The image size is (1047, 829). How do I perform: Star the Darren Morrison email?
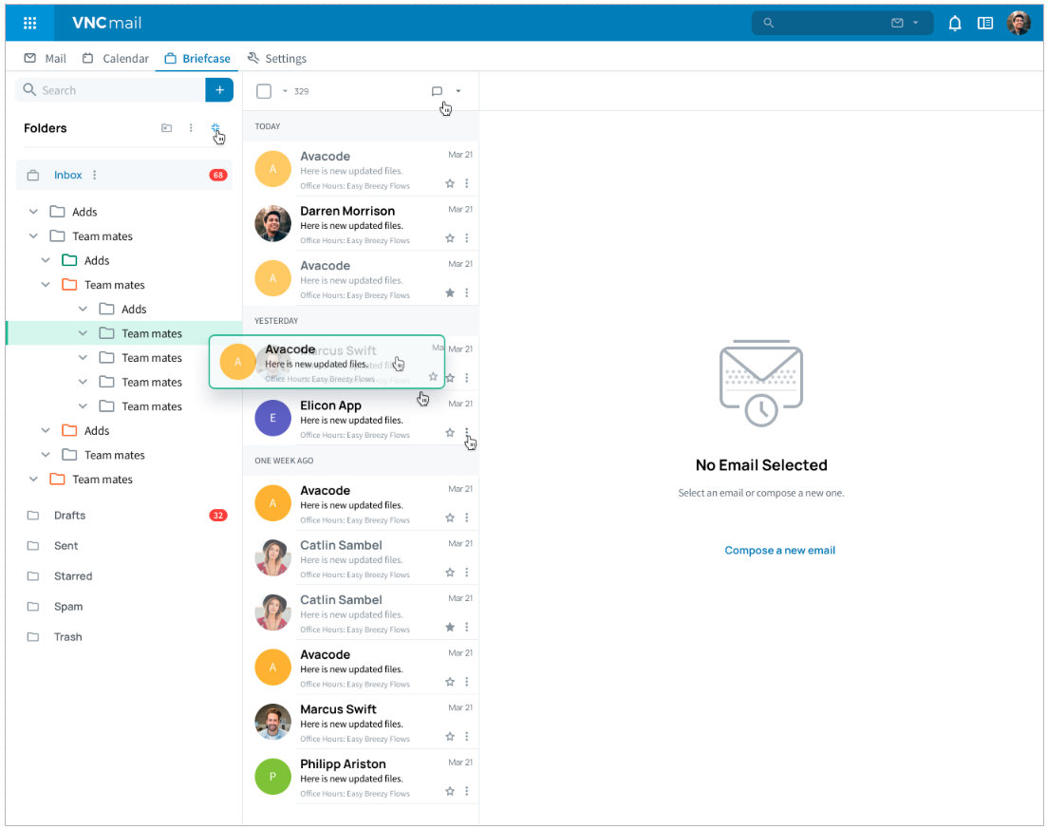[450, 238]
